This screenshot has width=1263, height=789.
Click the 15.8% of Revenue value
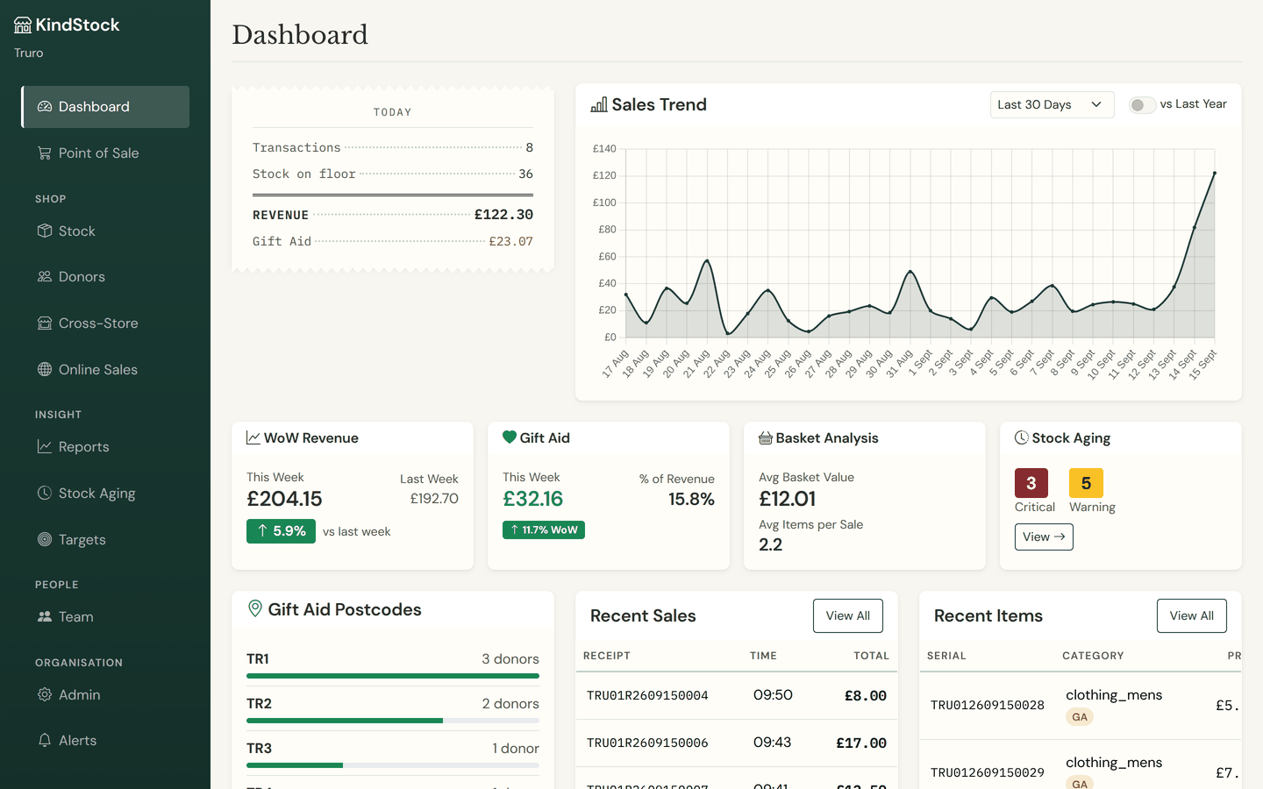click(691, 499)
